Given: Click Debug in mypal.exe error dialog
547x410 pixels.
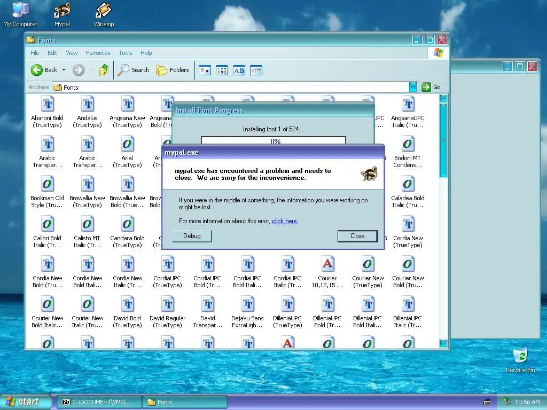Looking at the screenshot, I should 192,236.
